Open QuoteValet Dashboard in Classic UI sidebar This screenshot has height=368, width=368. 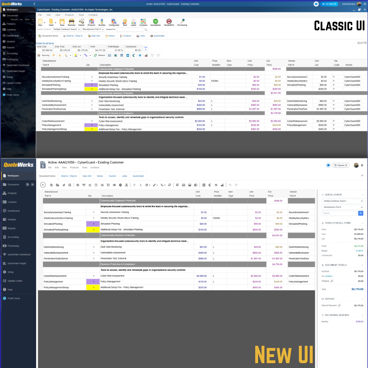pyautogui.click(x=18, y=65)
